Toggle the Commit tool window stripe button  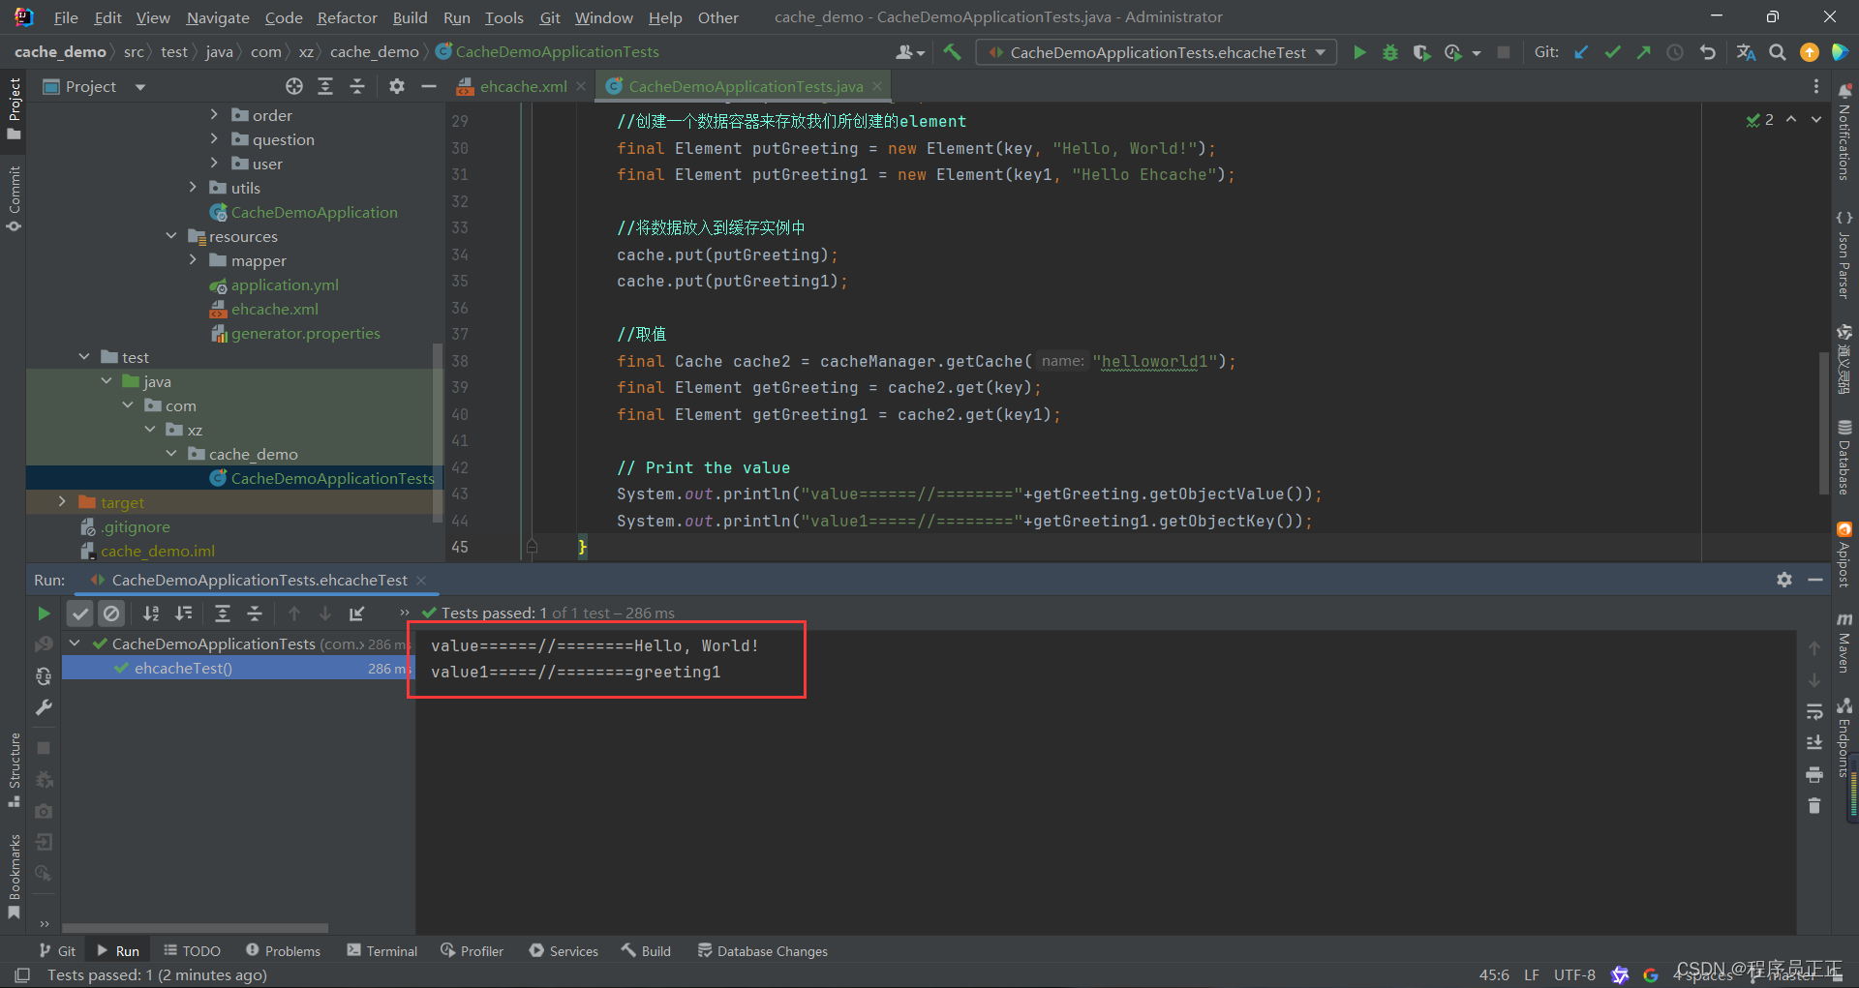click(x=14, y=198)
